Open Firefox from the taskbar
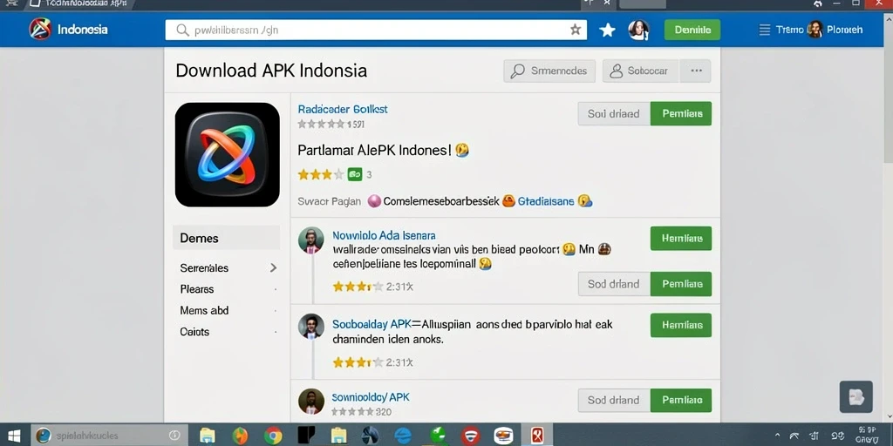 (241, 436)
